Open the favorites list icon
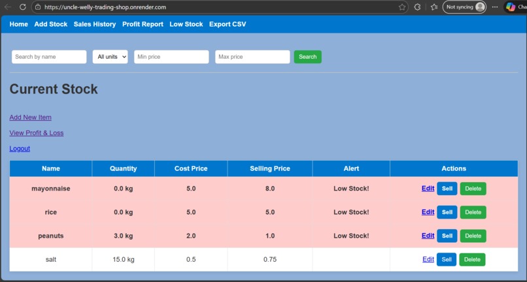The height and width of the screenshot is (282, 527). tap(434, 7)
